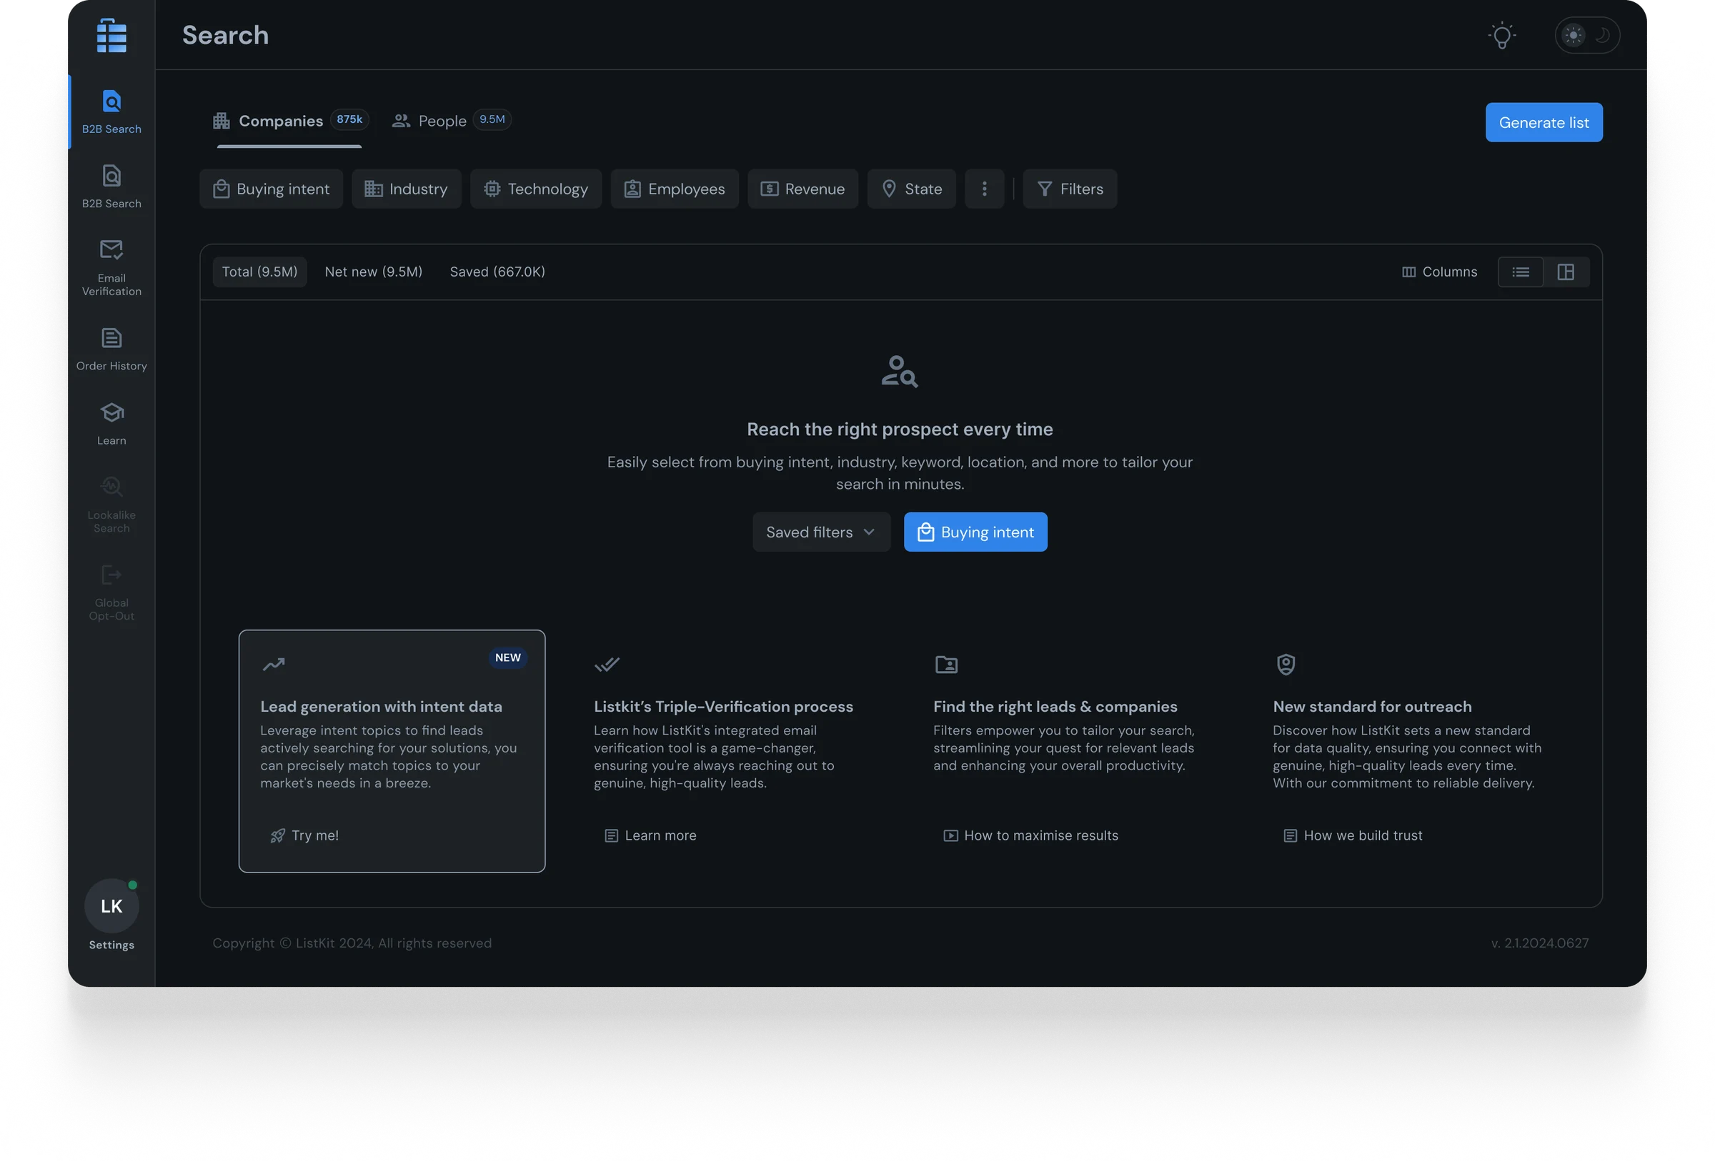Open the Revenue filter
Image resolution: width=1715 pixels, height=1162 pixels.
point(802,189)
